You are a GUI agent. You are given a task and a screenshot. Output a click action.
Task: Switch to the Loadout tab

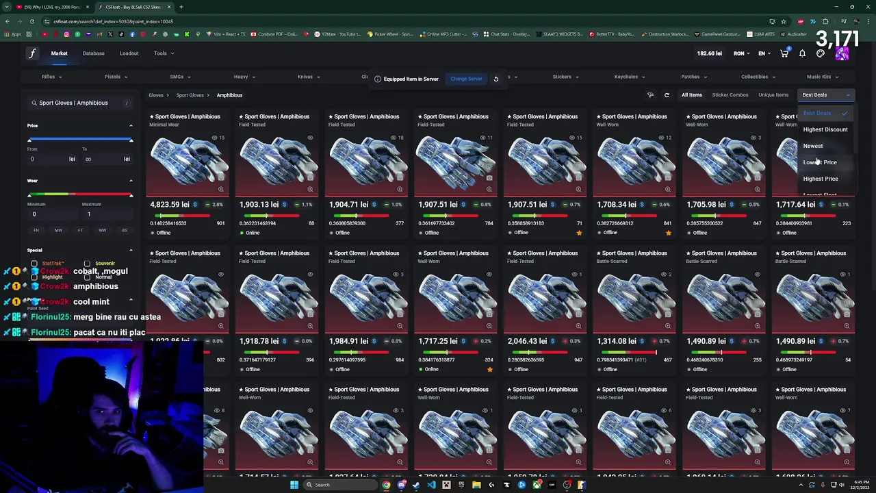(129, 53)
